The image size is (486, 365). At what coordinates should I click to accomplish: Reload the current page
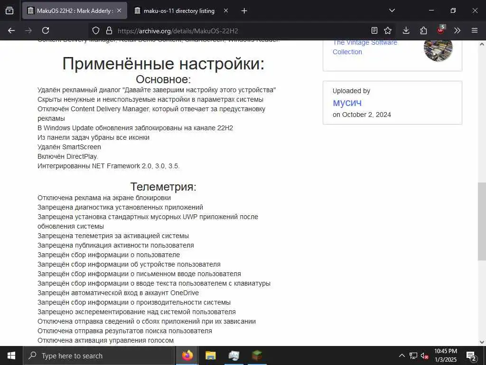(x=46, y=30)
